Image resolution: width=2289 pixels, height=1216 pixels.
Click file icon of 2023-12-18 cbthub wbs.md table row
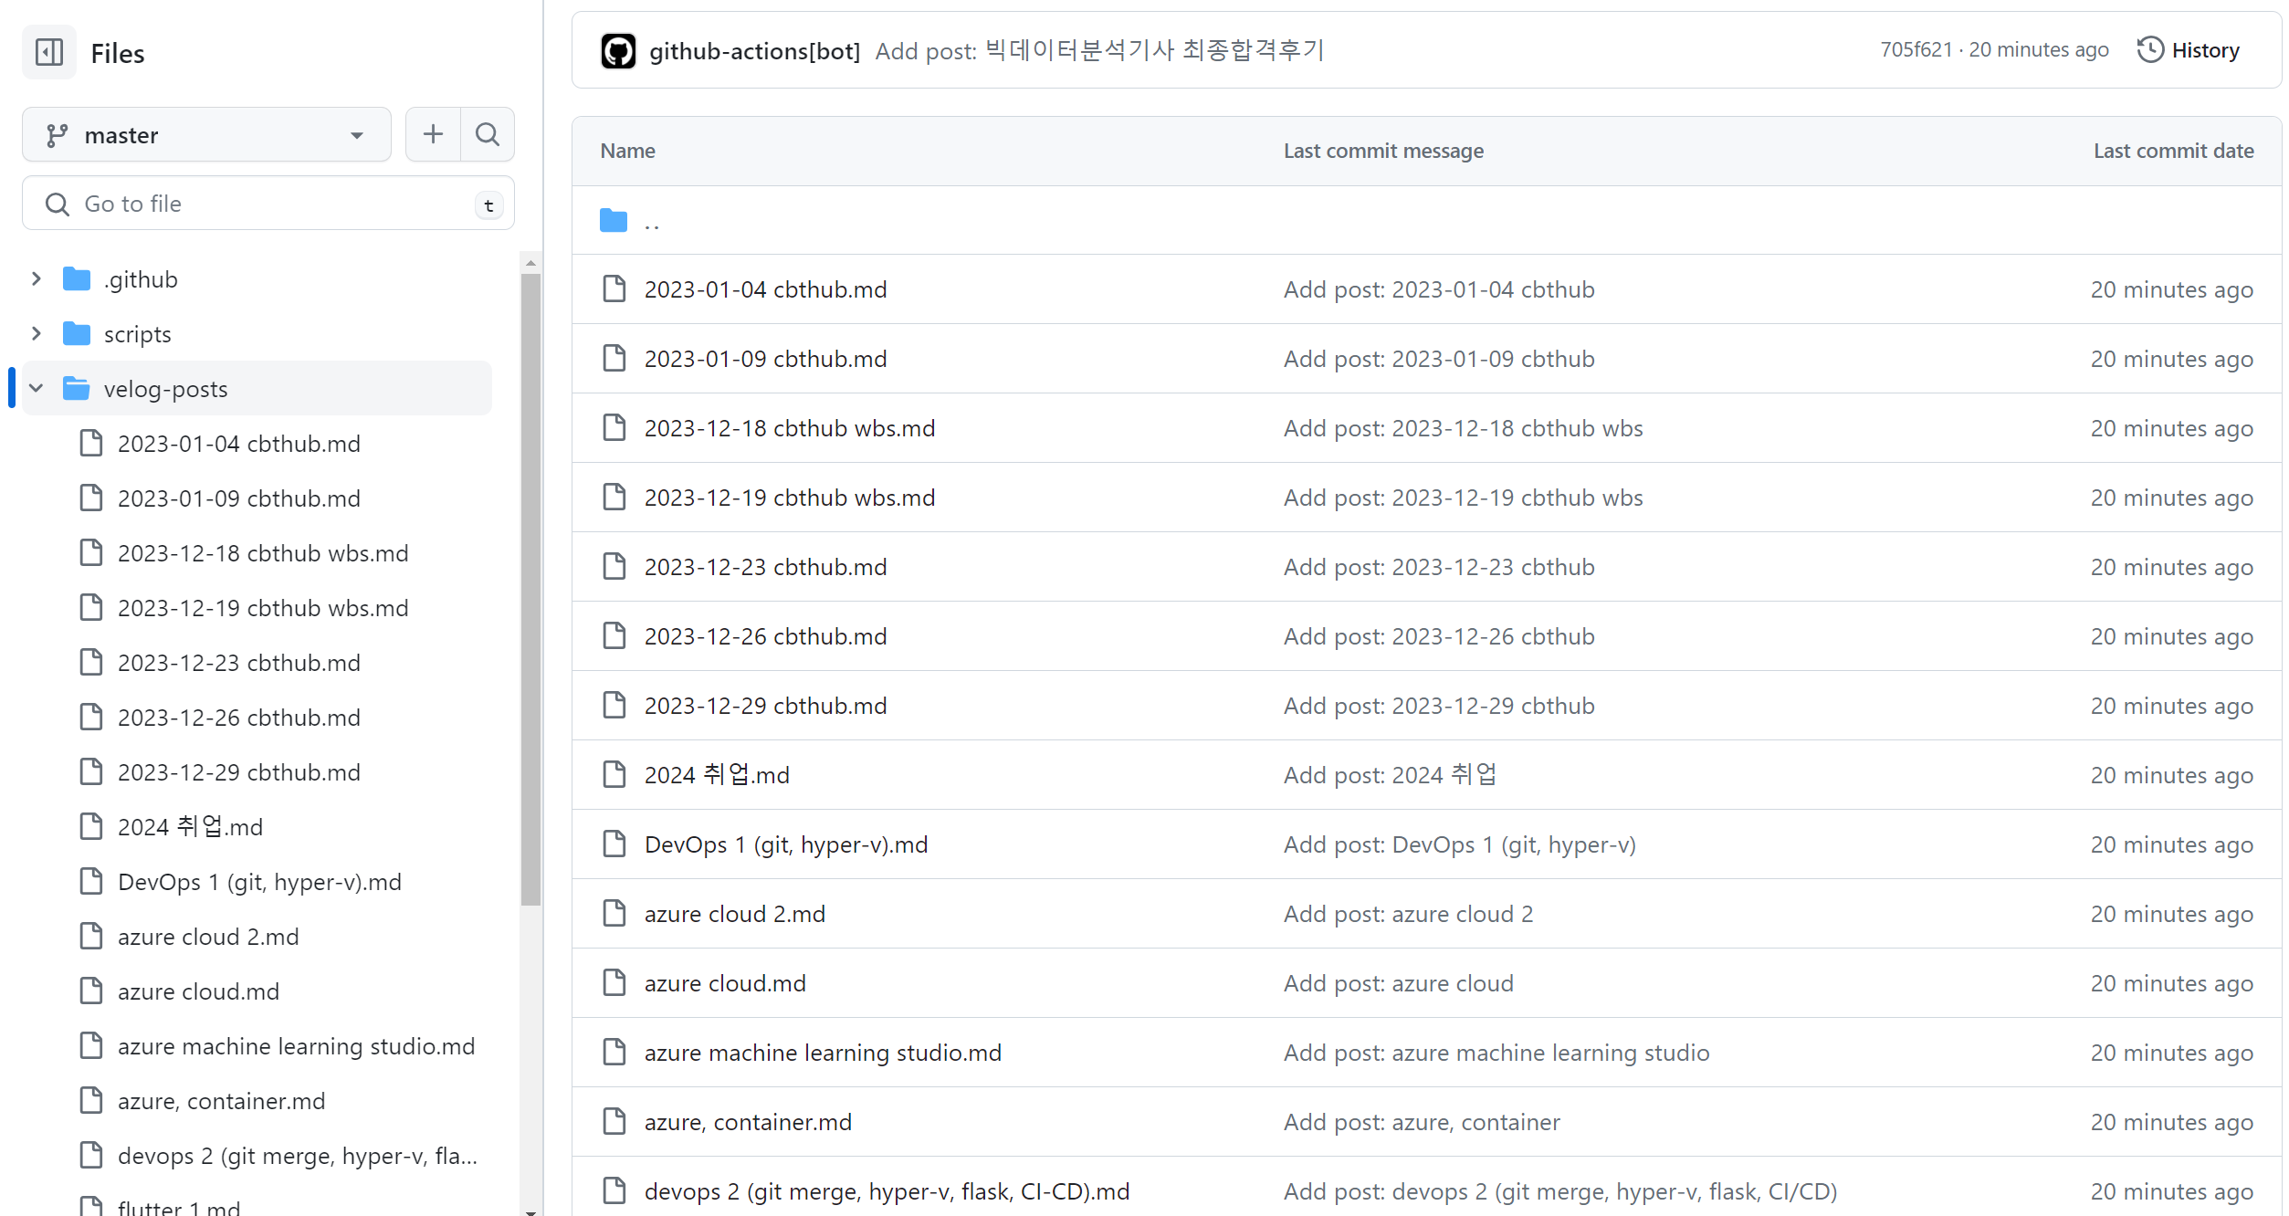point(614,428)
